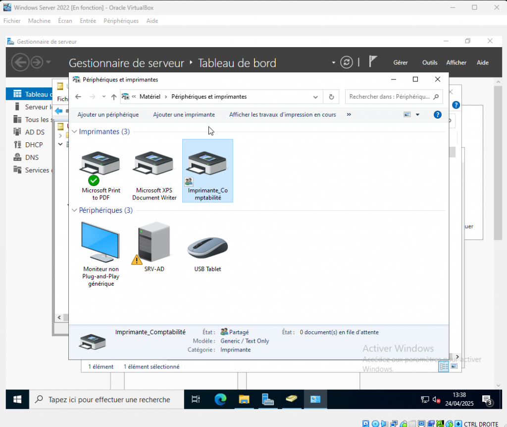
Task: Select the SRV-AD server device icon
Action: click(154, 243)
